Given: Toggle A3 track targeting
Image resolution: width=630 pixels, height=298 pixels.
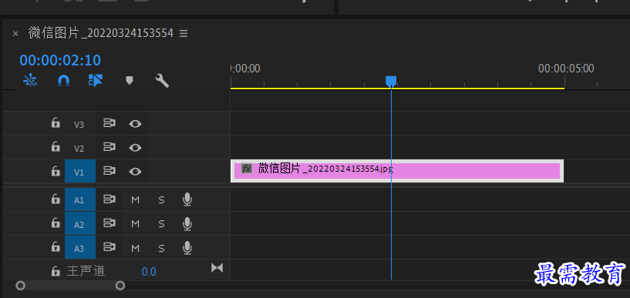Looking at the screenshot, I should (80, 248).
